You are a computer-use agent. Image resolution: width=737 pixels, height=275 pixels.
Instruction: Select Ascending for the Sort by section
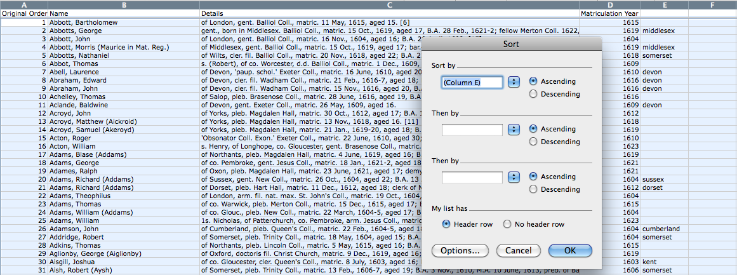point(534,81)
